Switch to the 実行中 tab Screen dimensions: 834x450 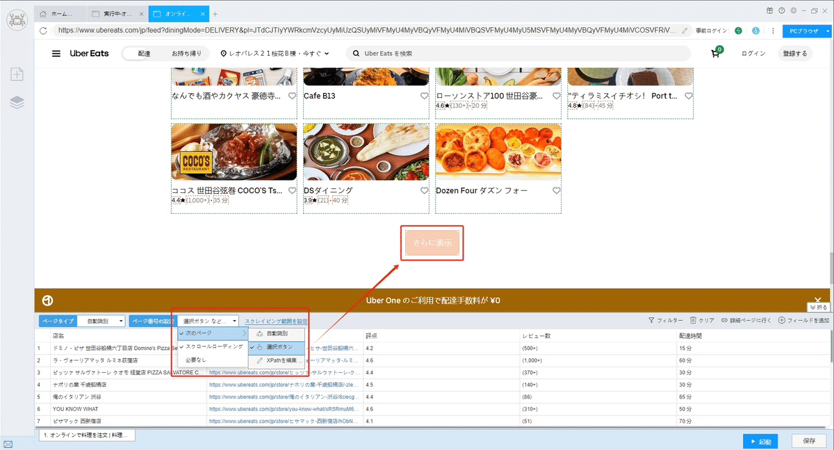[x=118, y=14]
